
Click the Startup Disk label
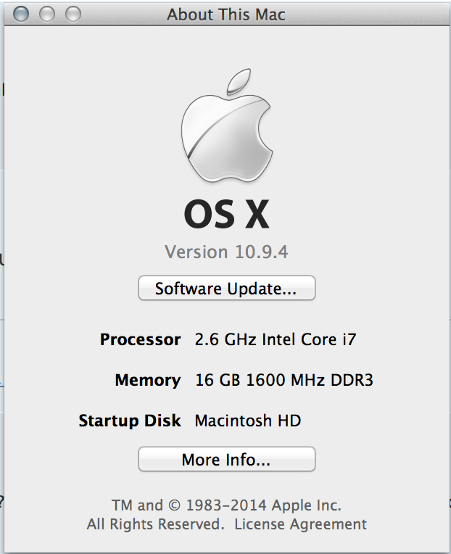(130, 421)
